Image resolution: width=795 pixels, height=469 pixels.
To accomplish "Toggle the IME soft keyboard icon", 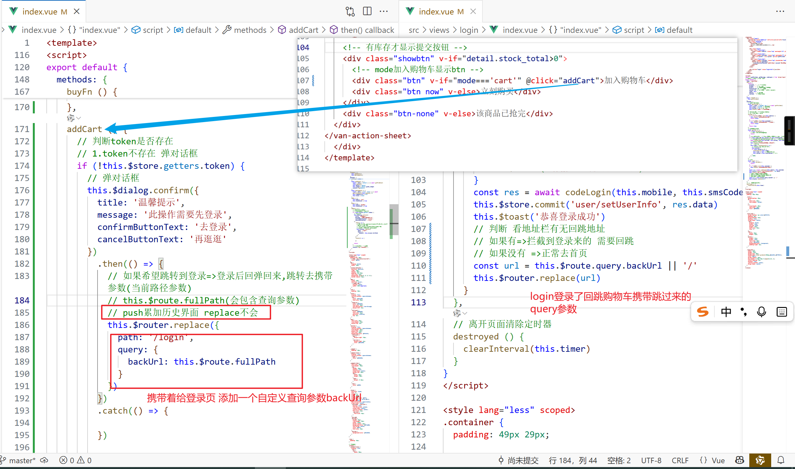I will tap(781, 312).
